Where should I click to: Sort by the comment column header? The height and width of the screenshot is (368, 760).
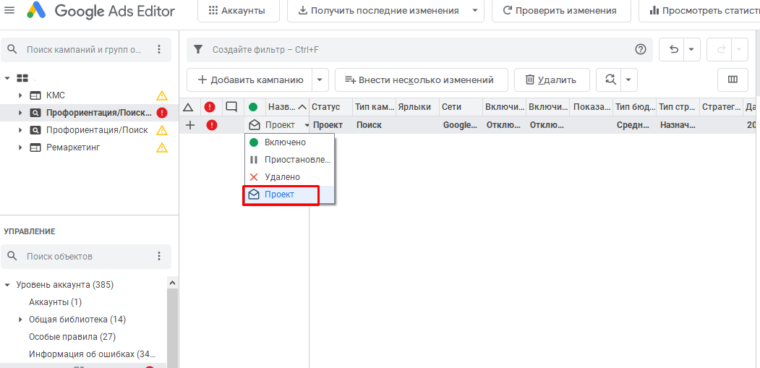coord(231,107)
